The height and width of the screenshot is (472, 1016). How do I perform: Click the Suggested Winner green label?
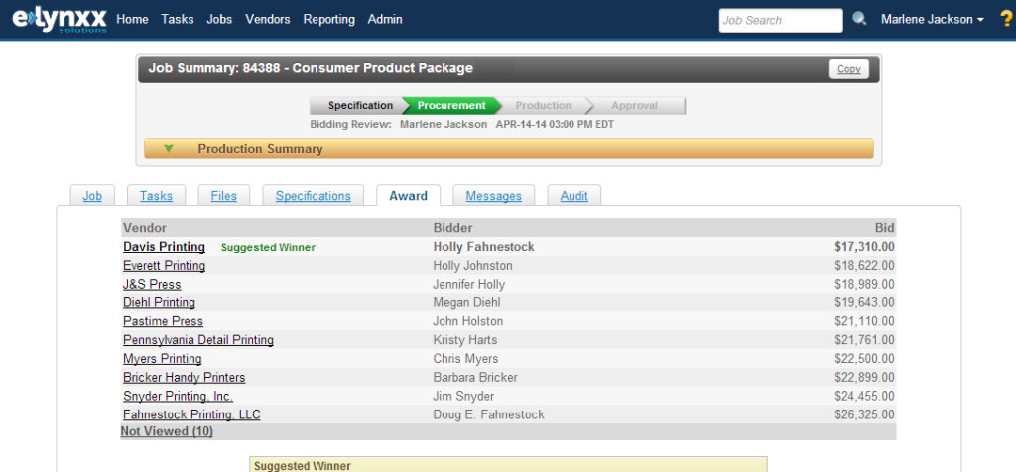[x=268, y=247]
